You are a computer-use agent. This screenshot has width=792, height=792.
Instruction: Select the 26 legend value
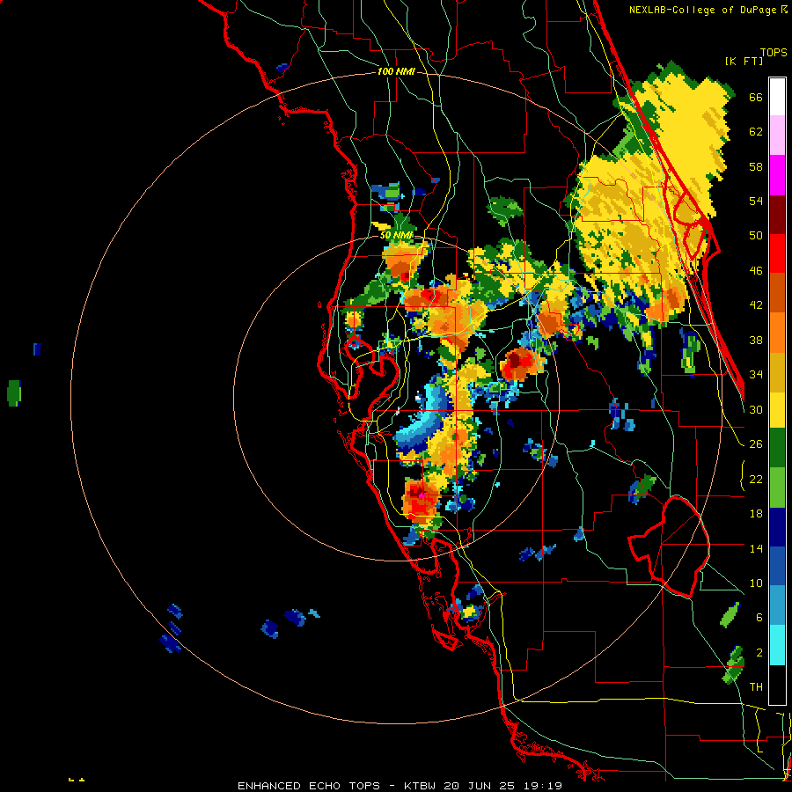pyautogui.click(x=756, y=444)
